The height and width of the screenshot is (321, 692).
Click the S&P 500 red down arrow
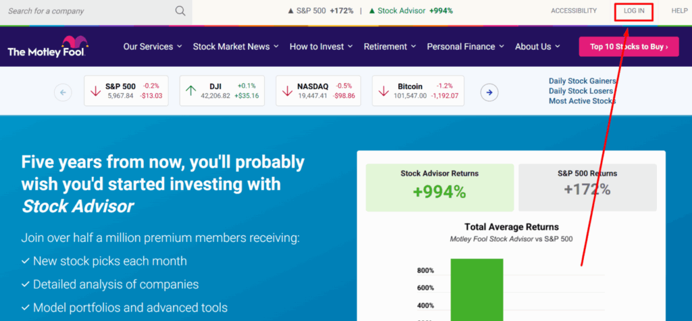(x=95, y=91)
